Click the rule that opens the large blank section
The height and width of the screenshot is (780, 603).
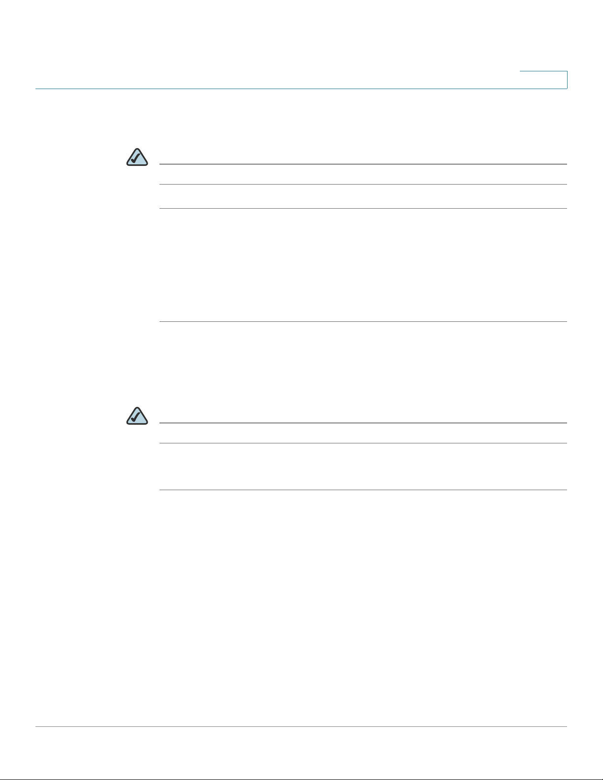coord(364,208)
